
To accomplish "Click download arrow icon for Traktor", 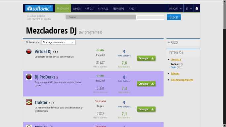I will pos(153,109).
